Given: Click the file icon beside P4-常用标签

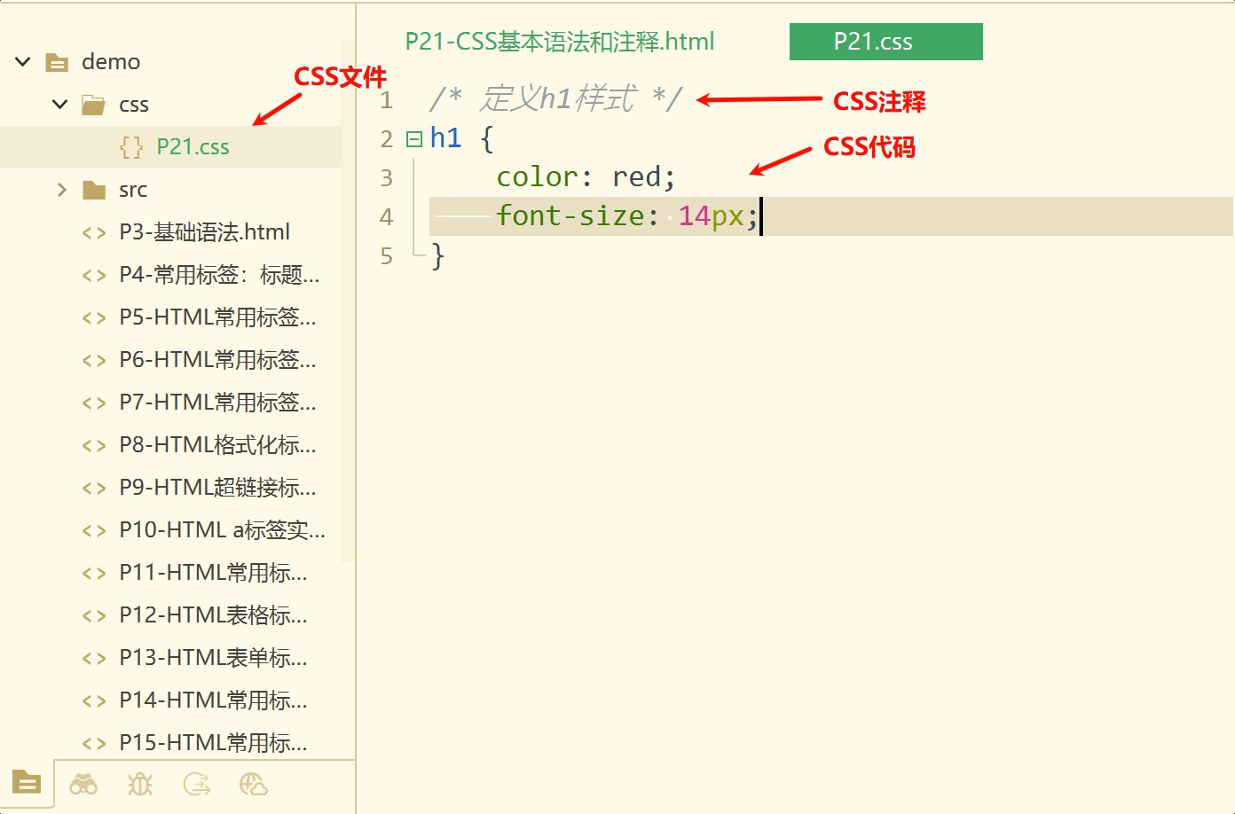Looking at the screenshot, I should (x=93, y=275).
